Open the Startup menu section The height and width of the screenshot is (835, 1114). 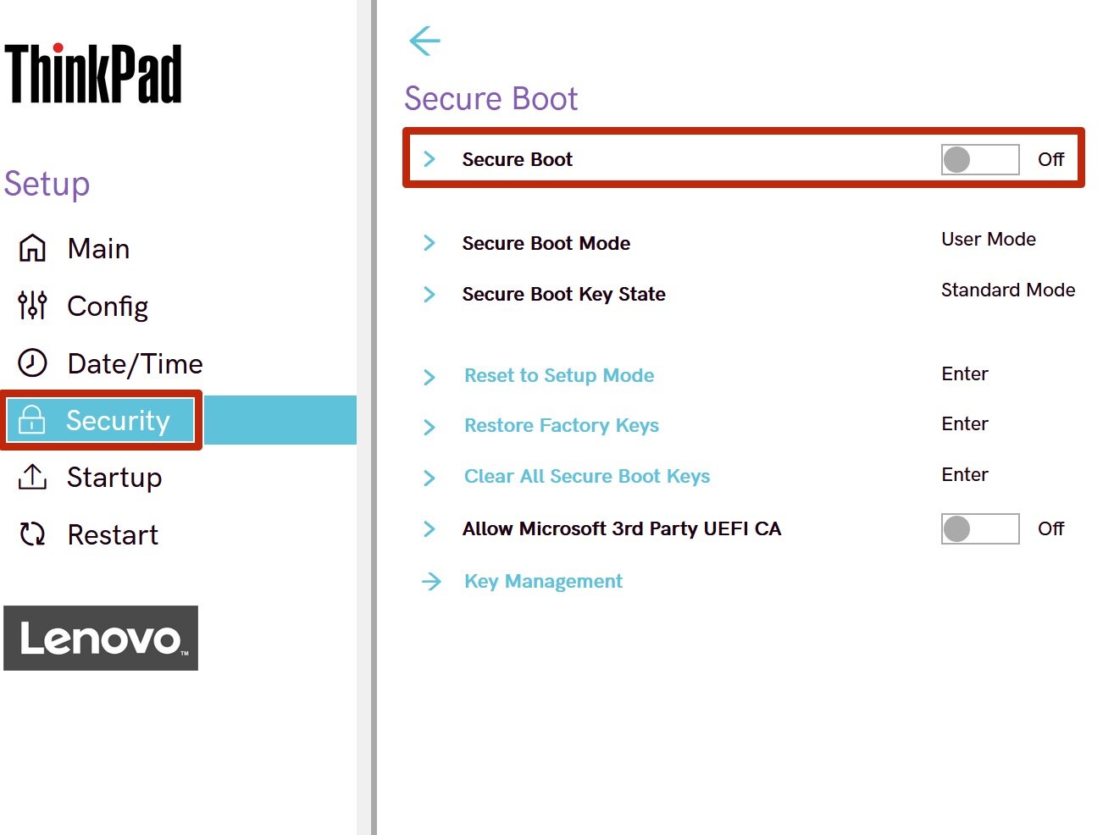pos(114,477)
